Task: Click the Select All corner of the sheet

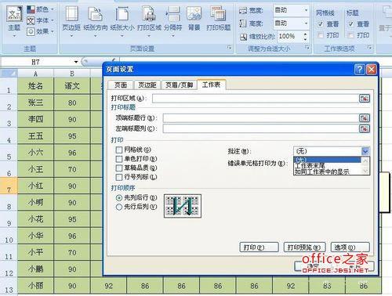Action: coord(9,74)
